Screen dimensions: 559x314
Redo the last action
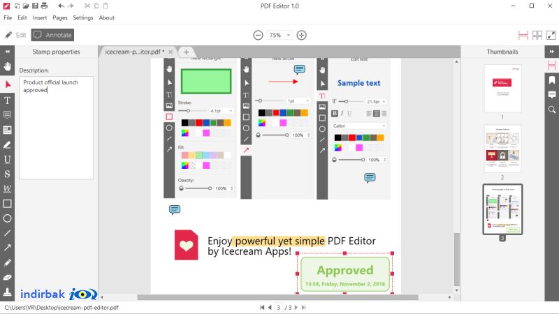(71, 6)
